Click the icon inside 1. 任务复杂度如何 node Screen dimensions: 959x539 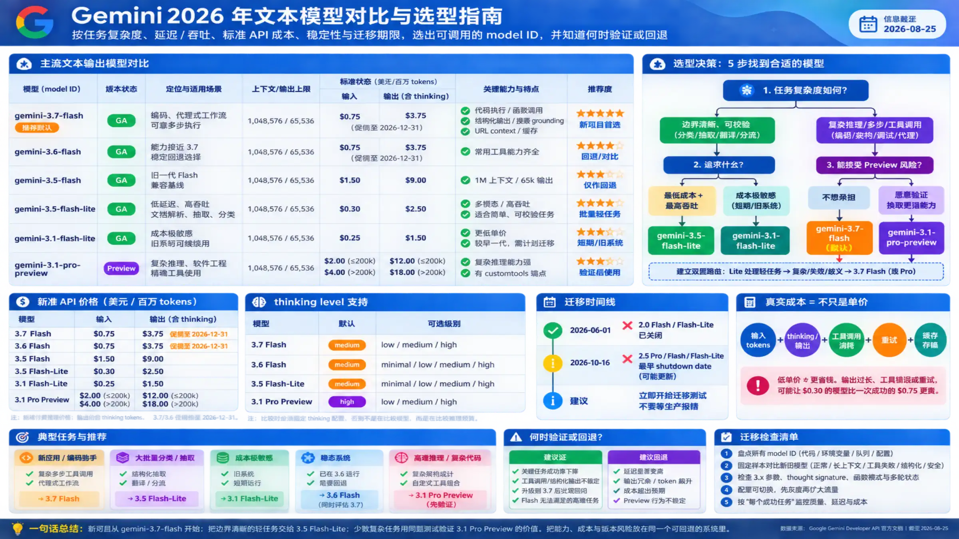coord(746,90)
